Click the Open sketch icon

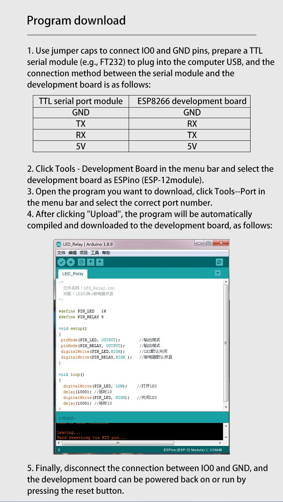91,262
